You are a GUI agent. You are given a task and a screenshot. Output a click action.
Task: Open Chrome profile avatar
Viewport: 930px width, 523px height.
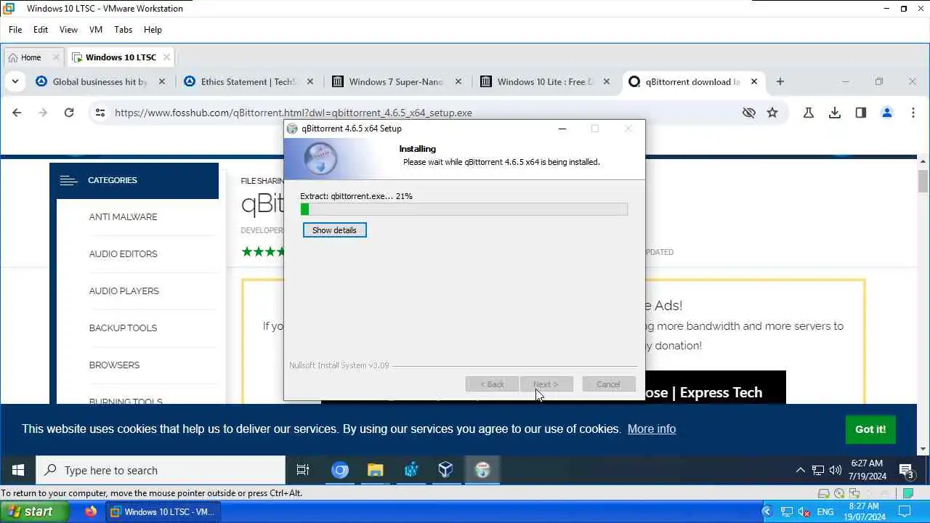pos(887,113)
